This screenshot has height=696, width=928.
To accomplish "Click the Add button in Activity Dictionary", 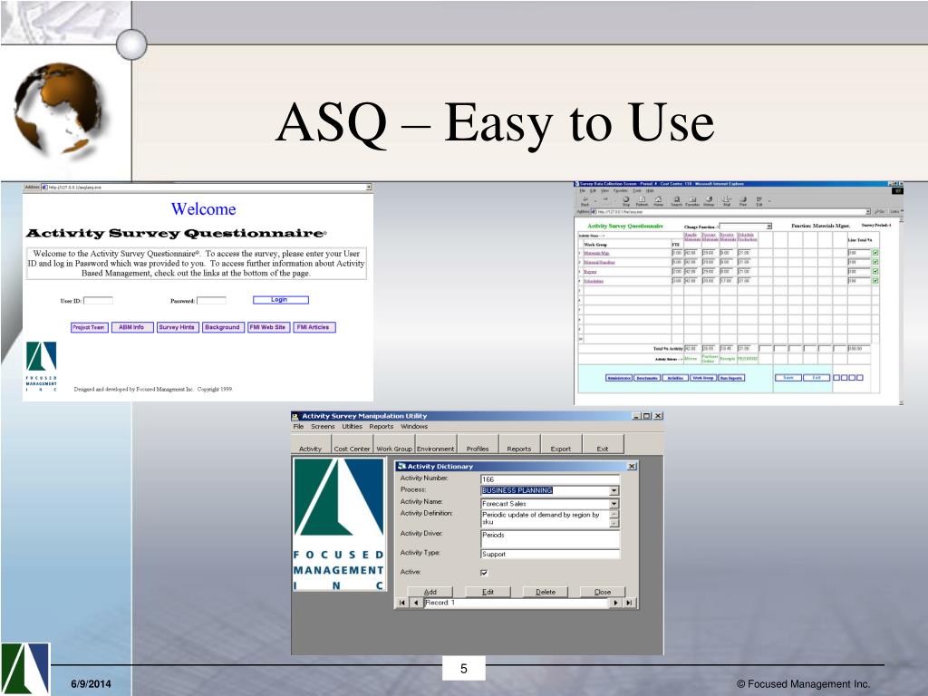I will point(430,592).
